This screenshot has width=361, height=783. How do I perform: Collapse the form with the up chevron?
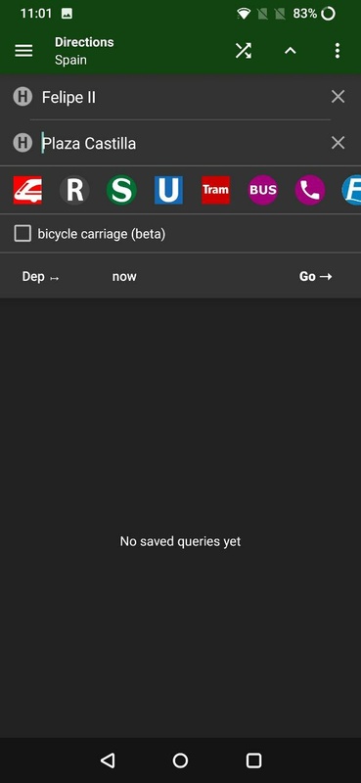(x=291, y=51)
